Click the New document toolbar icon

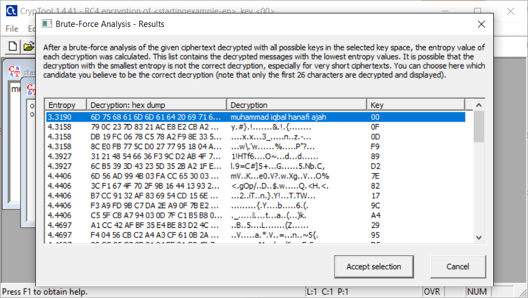13,46
